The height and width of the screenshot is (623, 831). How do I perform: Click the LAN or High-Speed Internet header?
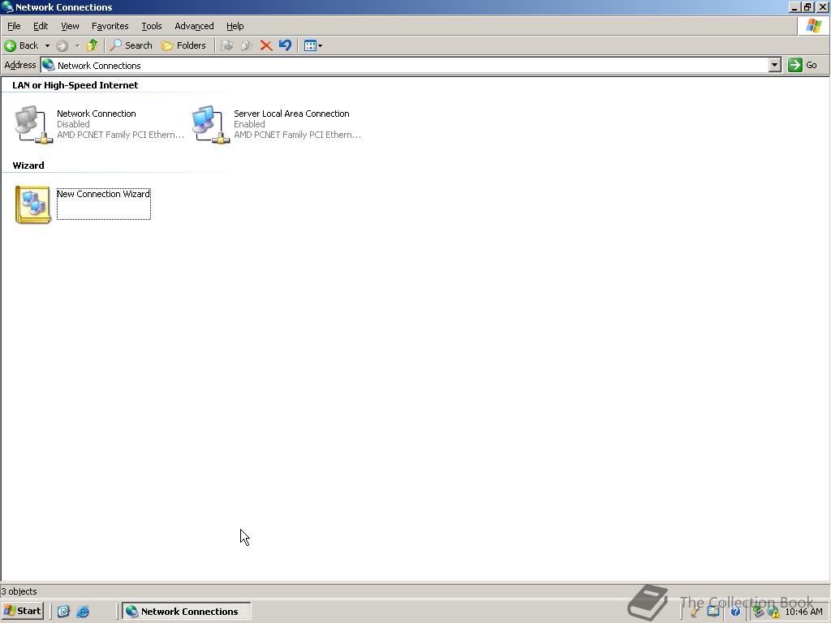click(75, 84)
